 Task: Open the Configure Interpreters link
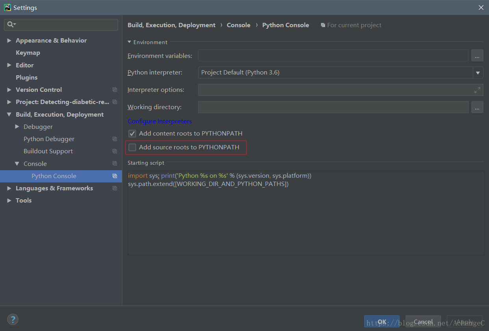pyautogui.click(x=160, y=121)
